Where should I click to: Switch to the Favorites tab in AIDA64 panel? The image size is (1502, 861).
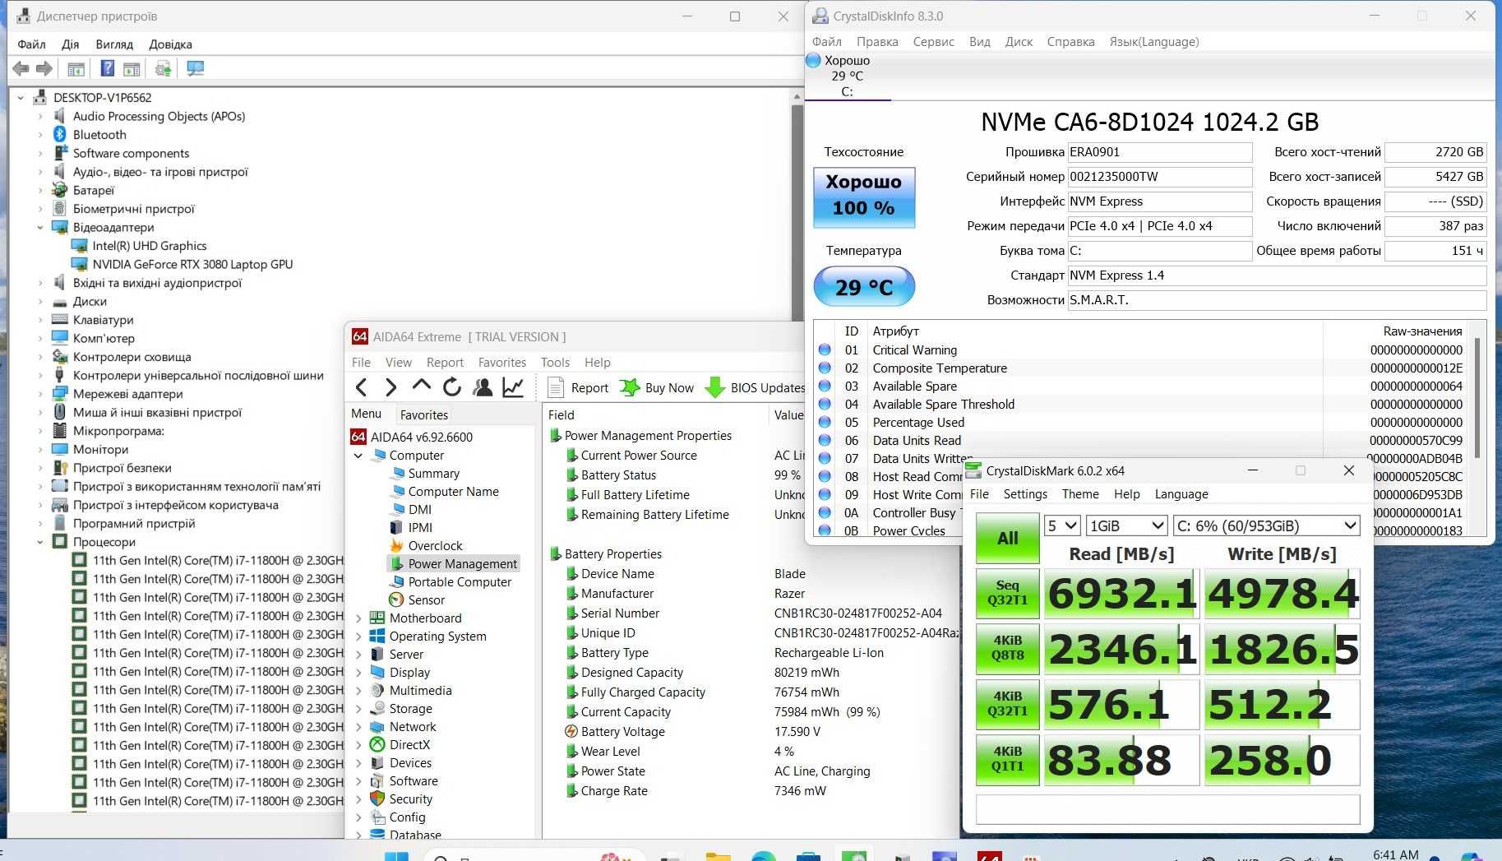coord(424,414)
